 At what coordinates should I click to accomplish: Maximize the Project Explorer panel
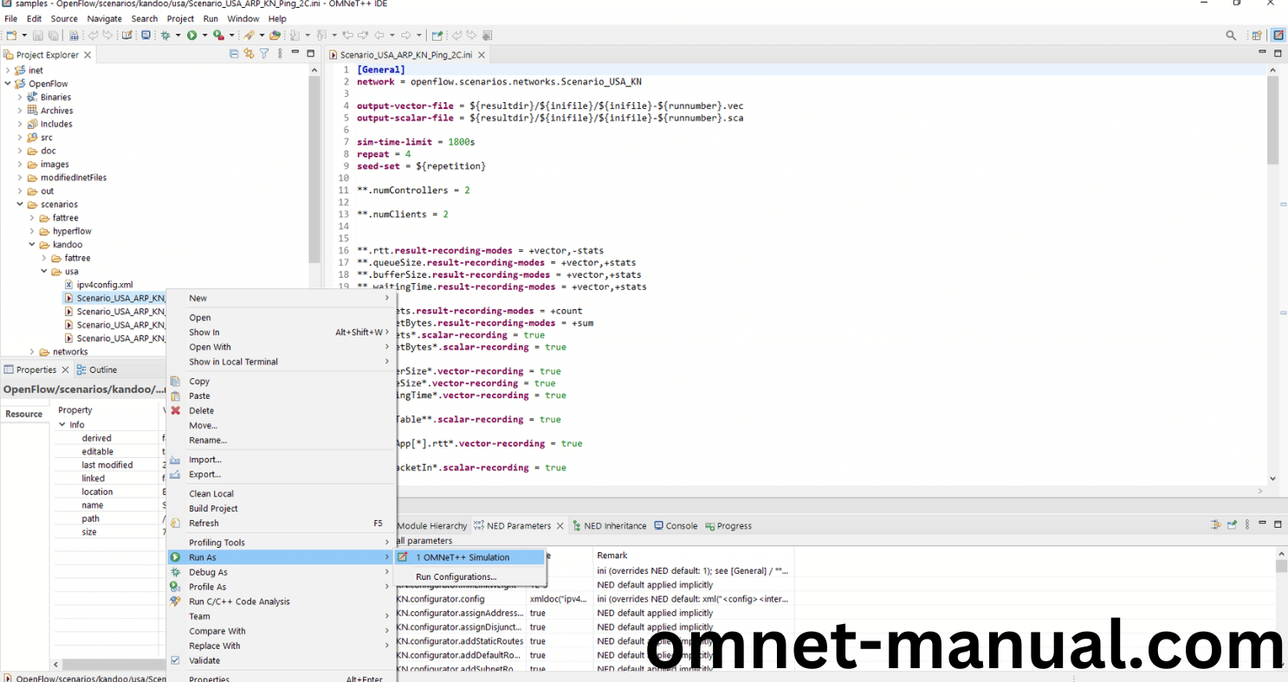(x=311, y=53)
